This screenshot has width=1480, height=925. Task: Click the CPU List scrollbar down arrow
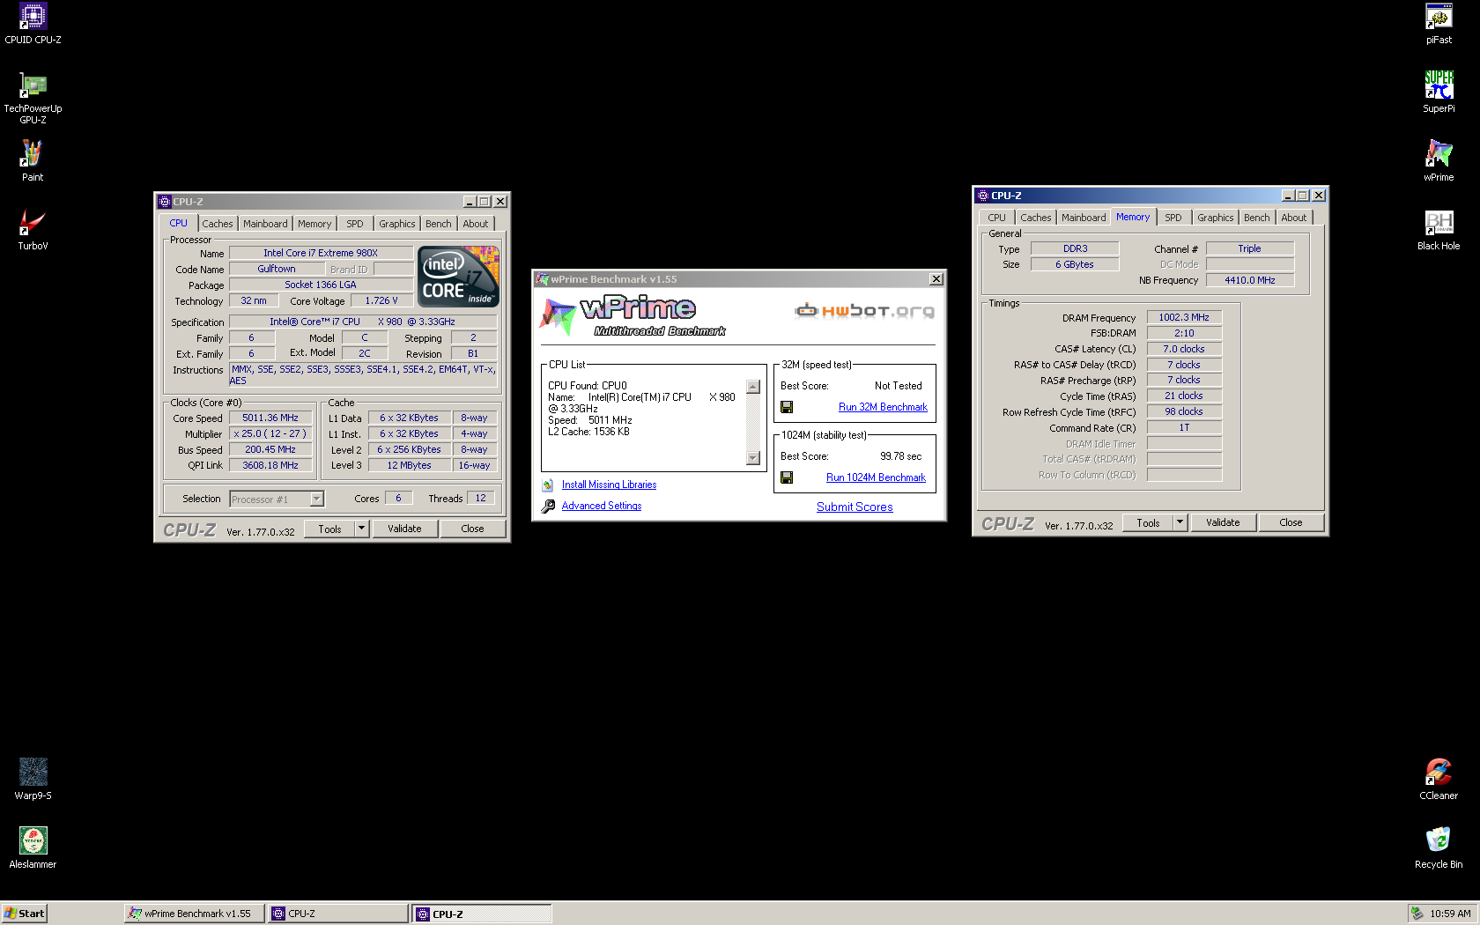753,458
